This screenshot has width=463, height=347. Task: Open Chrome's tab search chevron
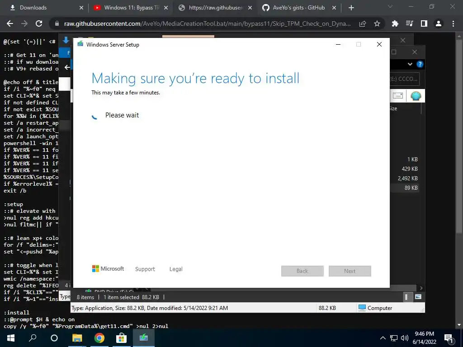[390, 6]
